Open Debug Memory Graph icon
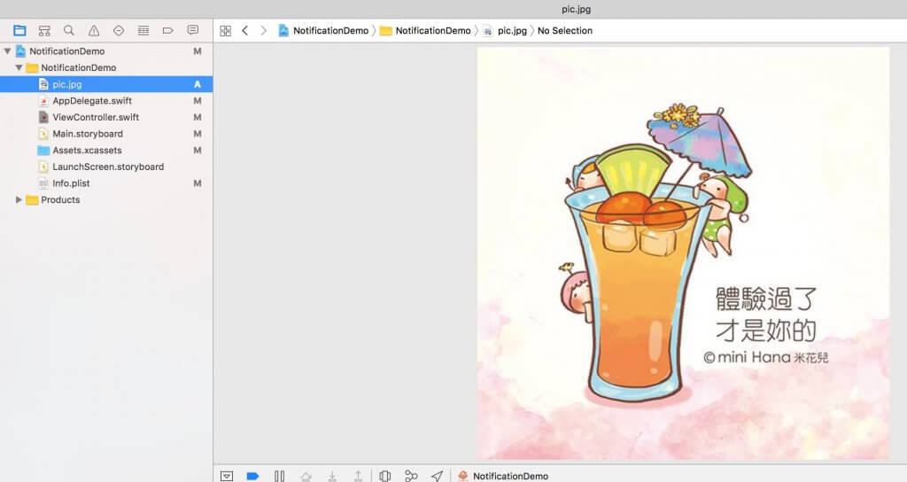 pos(411,476)
